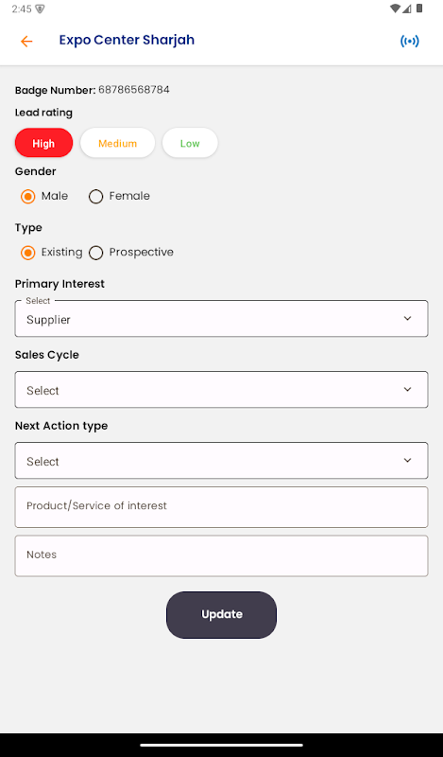This screenshot has height=757, width=443.
Task: Tap the cellular signal icon
Action: (x=406, y=9)
